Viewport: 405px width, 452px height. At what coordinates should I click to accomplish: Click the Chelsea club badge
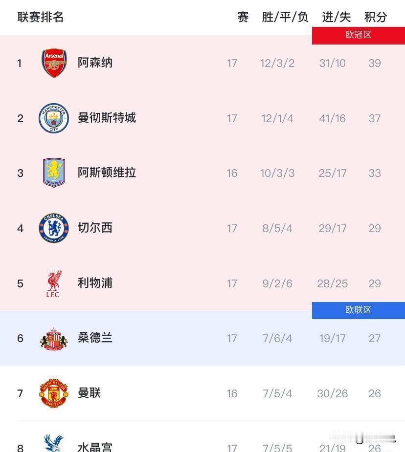(54, 228)
